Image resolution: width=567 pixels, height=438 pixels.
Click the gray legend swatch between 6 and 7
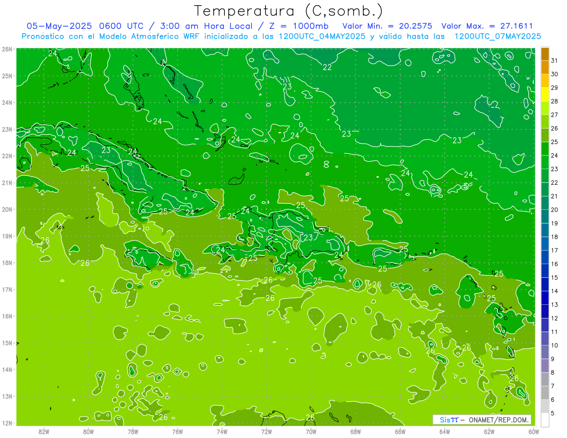tap(545, 393)
